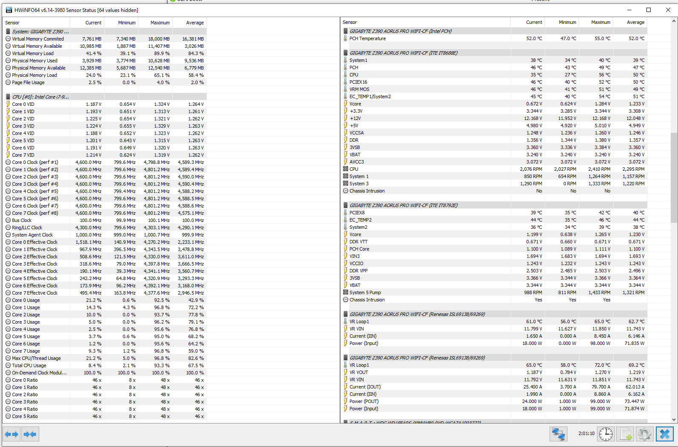This screenshot has height=447, width=678.
Task: Click the right vertical scrollbar thumb
Action: tap(674, 178)
